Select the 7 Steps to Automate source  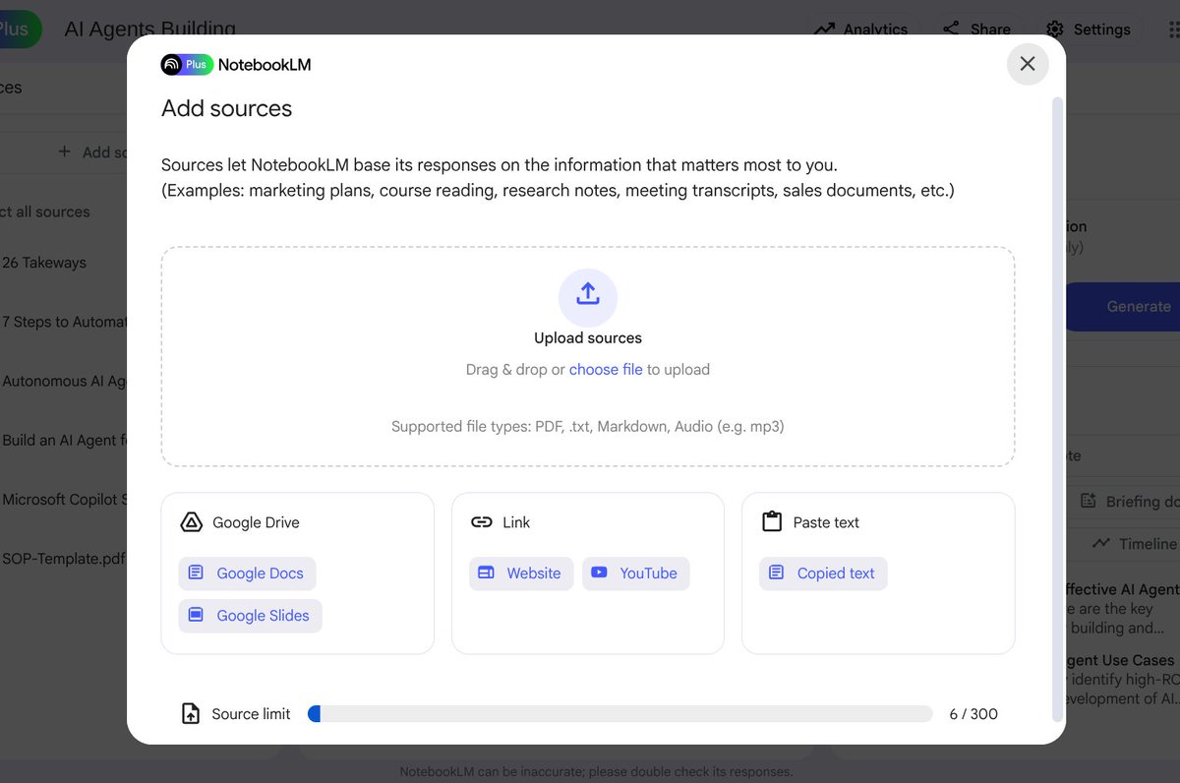[63, 322]
